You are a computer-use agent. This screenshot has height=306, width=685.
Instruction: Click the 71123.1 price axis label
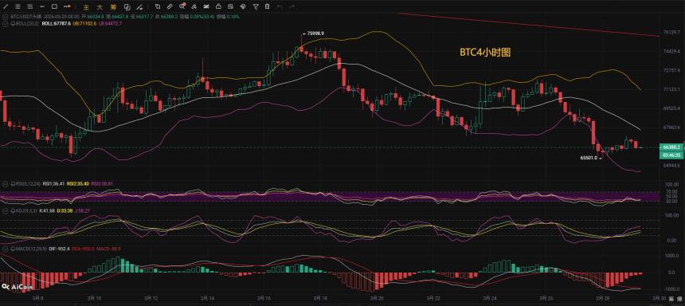pyautogui.click(x=671, y=89)
